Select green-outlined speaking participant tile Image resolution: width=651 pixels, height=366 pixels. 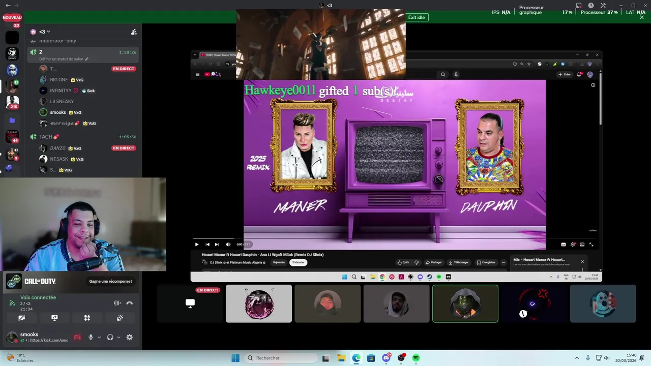(465, 303)
